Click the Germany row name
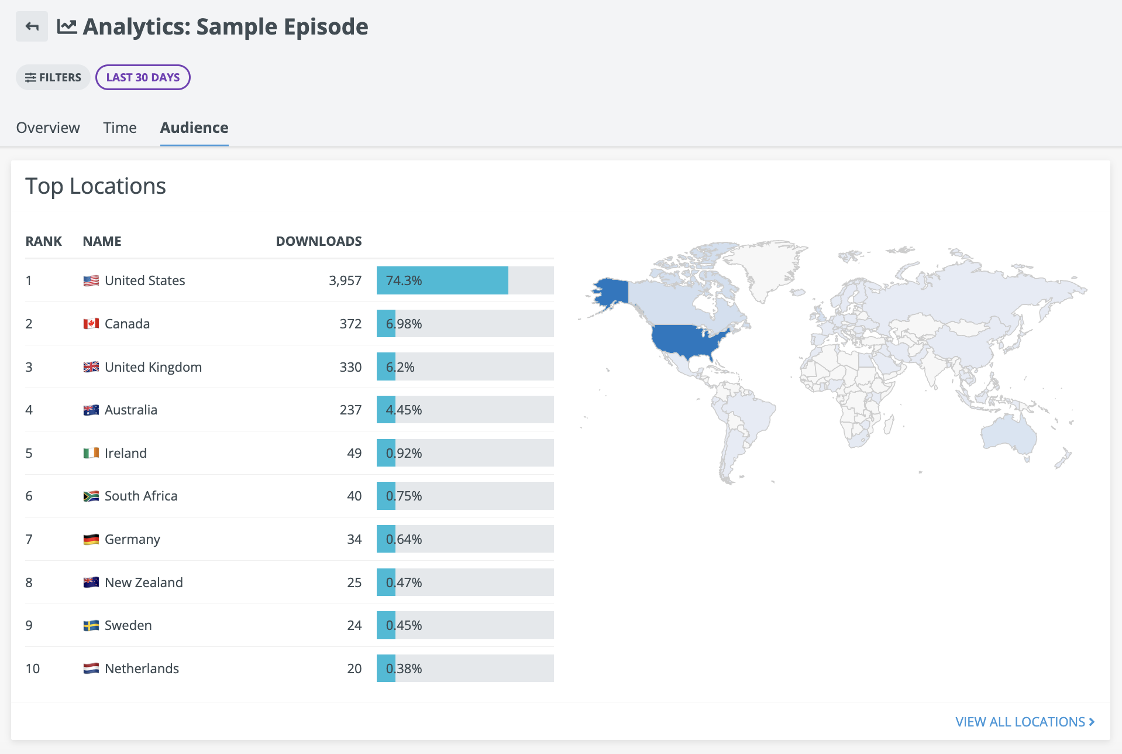 tap(132, 539)
